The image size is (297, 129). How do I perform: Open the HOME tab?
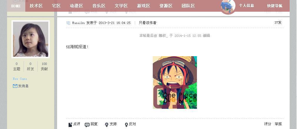(x=16, y=6)
